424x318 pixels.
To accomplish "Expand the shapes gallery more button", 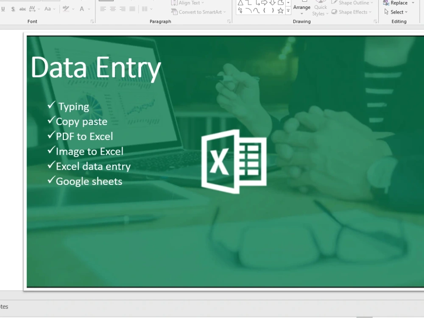I will [x=288, y=11].
